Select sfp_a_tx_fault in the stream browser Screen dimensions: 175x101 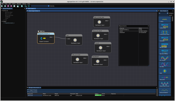click(9, 12)
